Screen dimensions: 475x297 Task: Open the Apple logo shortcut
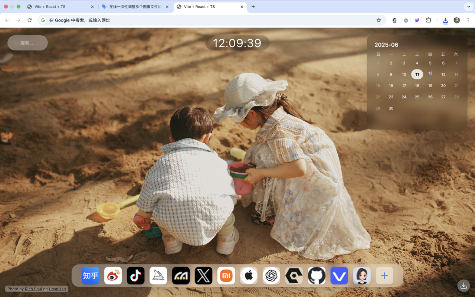(x=249, y=276)
